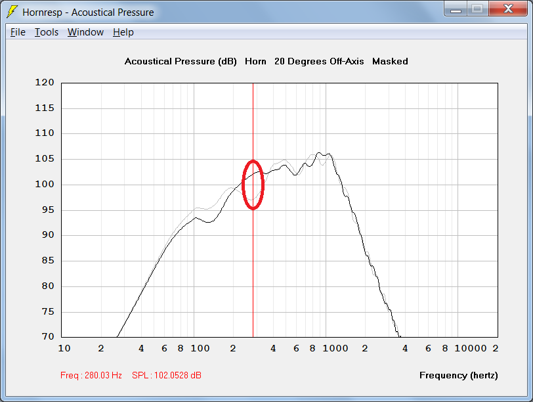Viewport: 533px width, 402px height.
Task: Click the 'Hornresp - Acoustical Pressure' title text
Action: click(88, 12)
